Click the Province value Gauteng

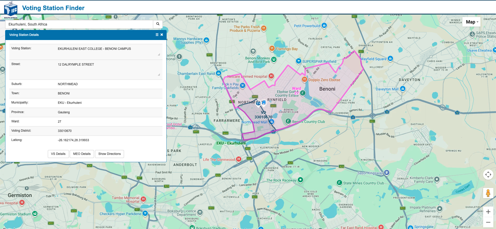pyautogui.click(x=64, y=112)
